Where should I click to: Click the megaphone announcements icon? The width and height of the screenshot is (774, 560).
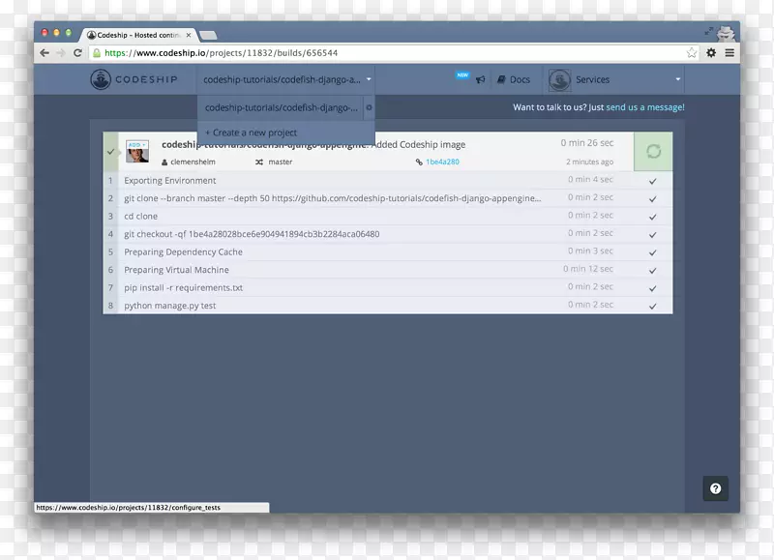tap(480, 80)
